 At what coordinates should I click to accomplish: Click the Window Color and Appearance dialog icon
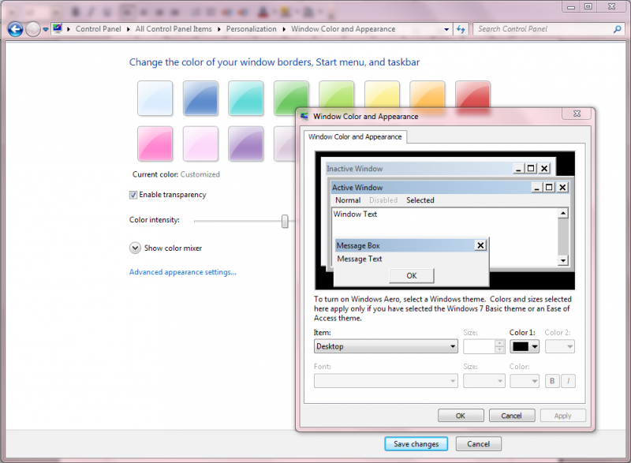click(x=304, y=114)
